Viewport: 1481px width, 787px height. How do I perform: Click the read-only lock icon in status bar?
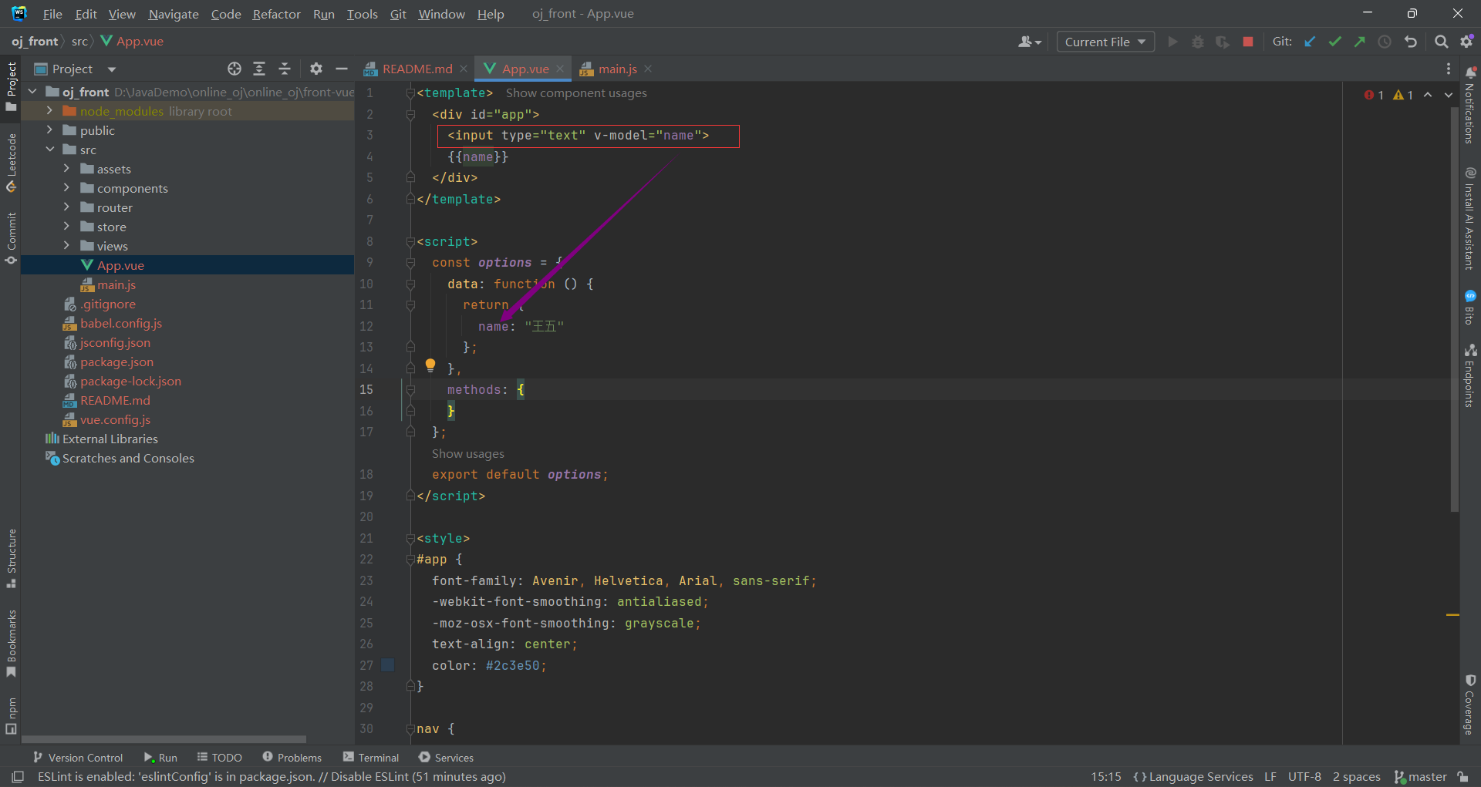[x=1463, y=777]
